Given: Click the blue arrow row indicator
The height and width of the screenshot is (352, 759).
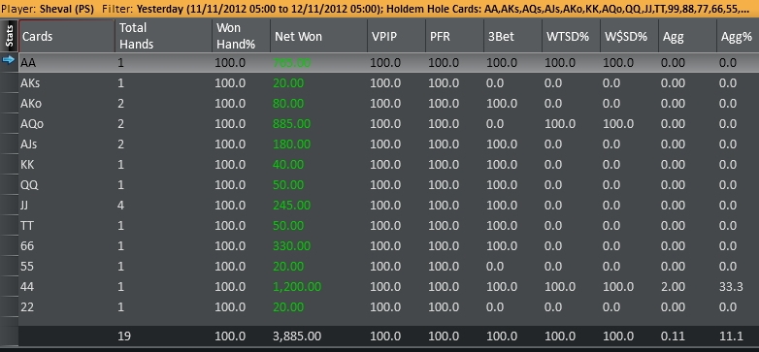Looking at the screenshot, I should (x=9, y=59).
